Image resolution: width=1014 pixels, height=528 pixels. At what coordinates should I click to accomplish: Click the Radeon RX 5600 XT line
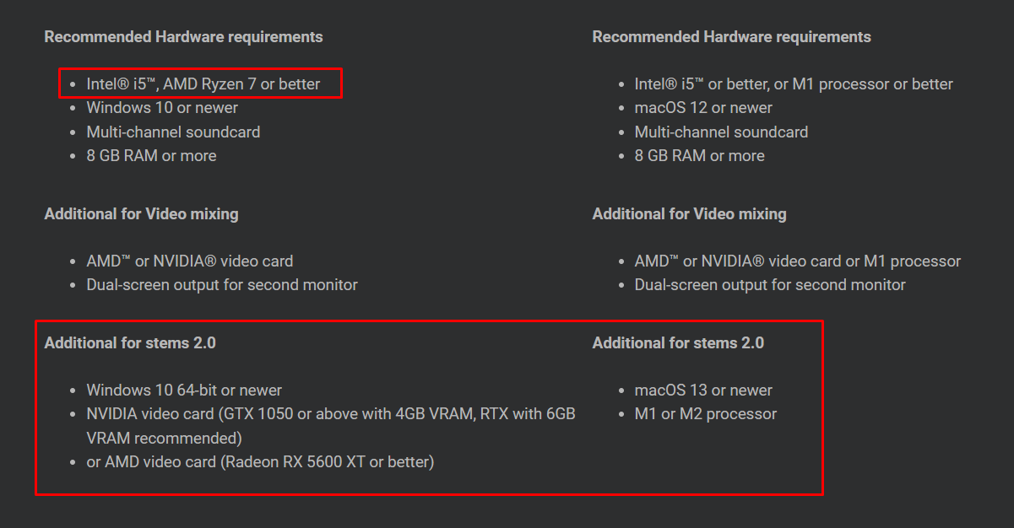tap(260, 462)
